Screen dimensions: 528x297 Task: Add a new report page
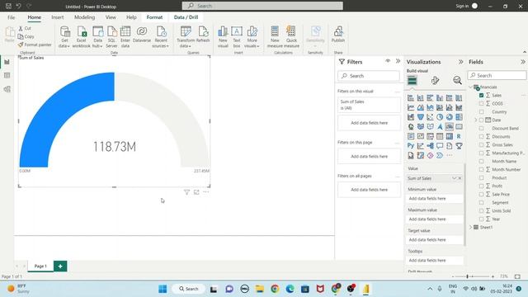click(60, 266)
